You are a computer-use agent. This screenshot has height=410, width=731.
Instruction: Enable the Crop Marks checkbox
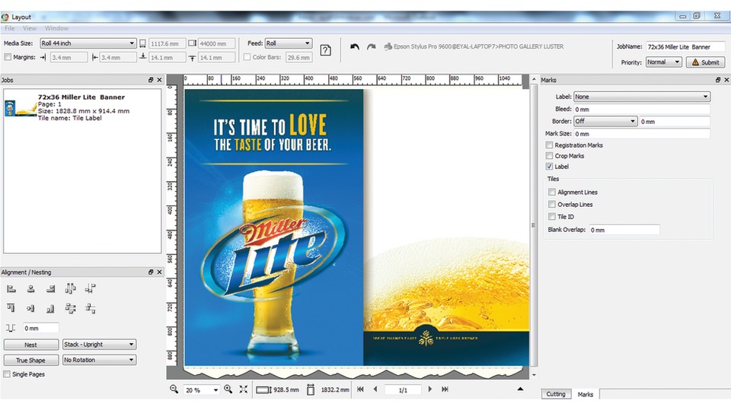click(549, 156)
